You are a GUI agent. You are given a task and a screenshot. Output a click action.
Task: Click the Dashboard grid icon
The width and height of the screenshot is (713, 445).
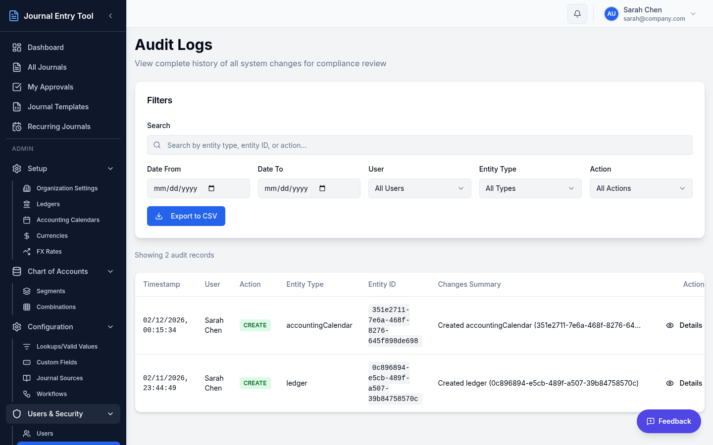tap(17, 47)
